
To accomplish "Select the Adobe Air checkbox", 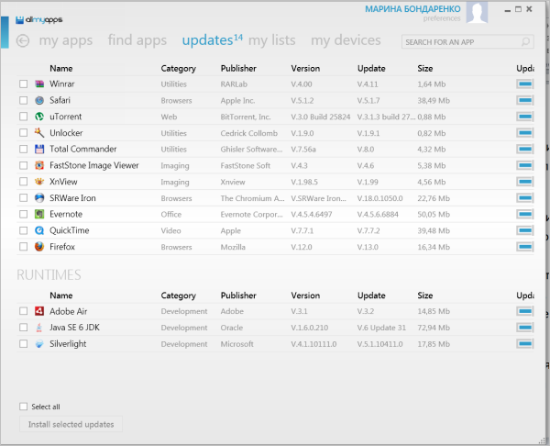I will click(x=24, y=311).
